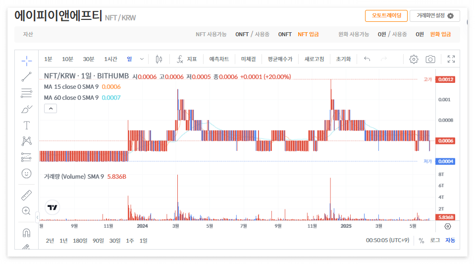Select the crosshair cursor tool

[27, 61]
